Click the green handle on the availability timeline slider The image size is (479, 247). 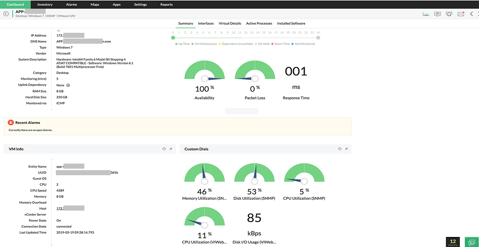pyautogui.click(x=173, y=37)
